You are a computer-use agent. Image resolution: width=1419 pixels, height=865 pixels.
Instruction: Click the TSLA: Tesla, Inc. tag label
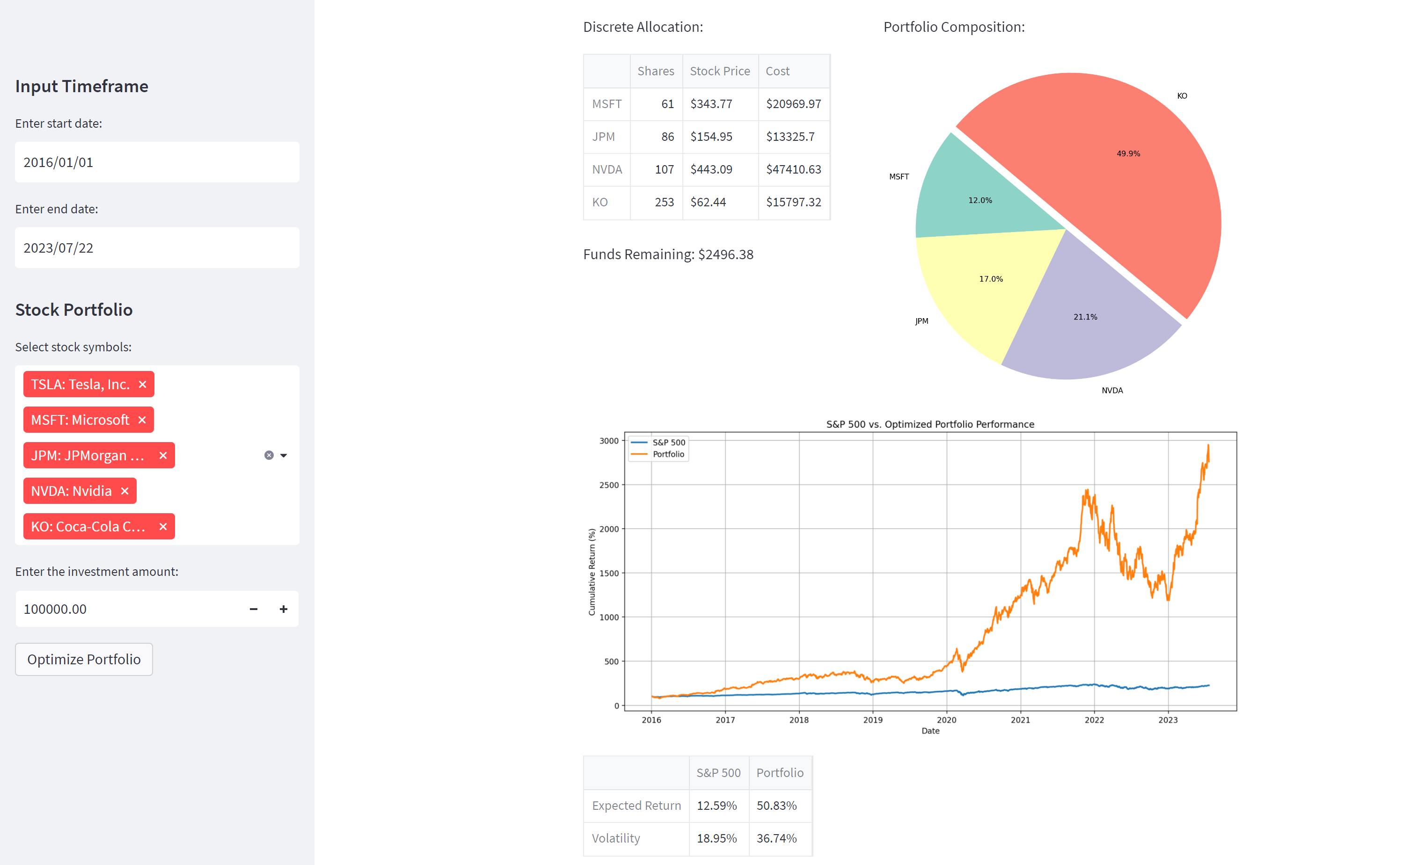[x=80, y=385]
